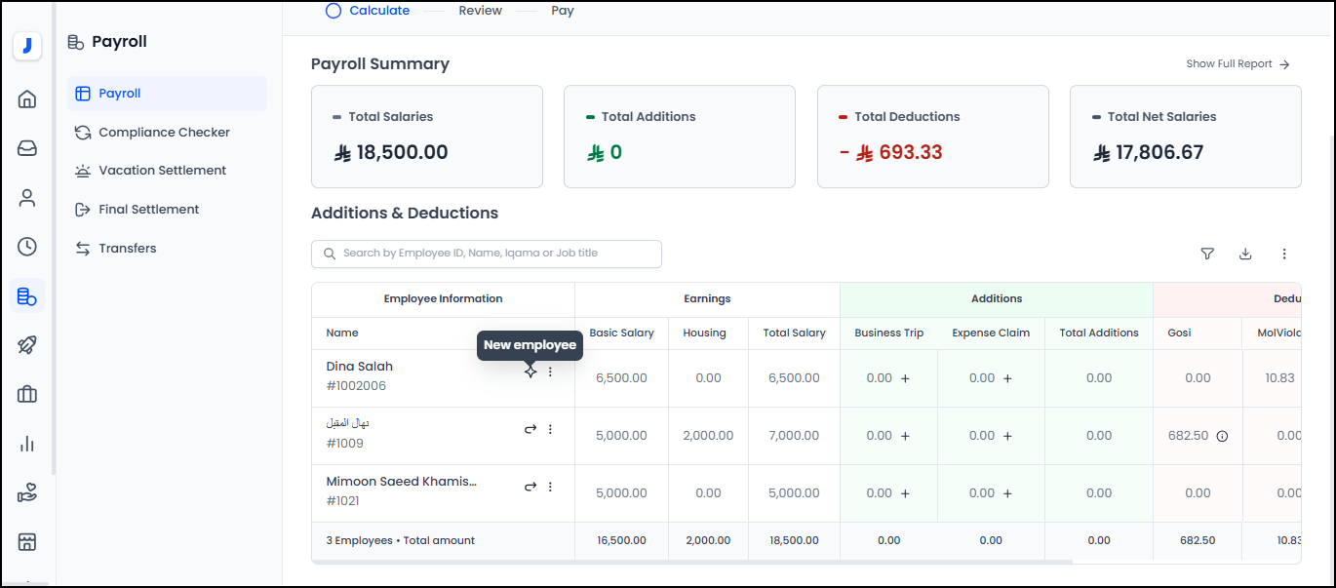This screenshot has width=1336, height=588.
Task: Open the three-dot menu for Dina Salah
Action: pyautogui.click(x=550, y=372)
